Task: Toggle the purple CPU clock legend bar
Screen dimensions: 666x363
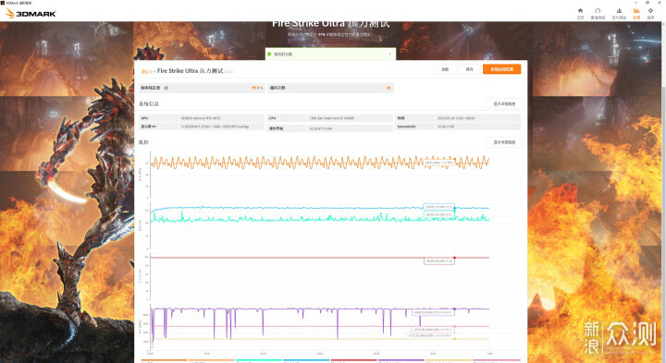Action: (x=401, y=360)
